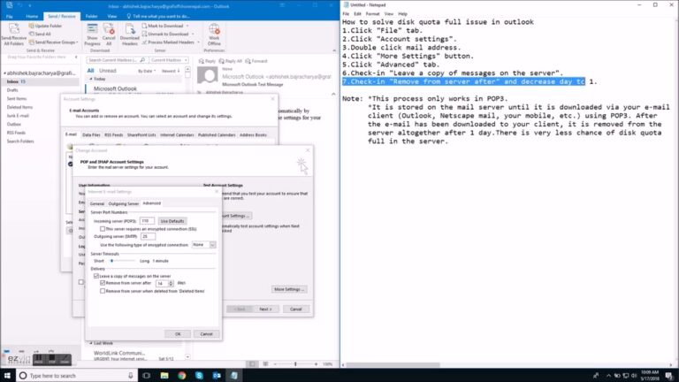Switch to the General tab in Internet E-mail Settings

97,203
